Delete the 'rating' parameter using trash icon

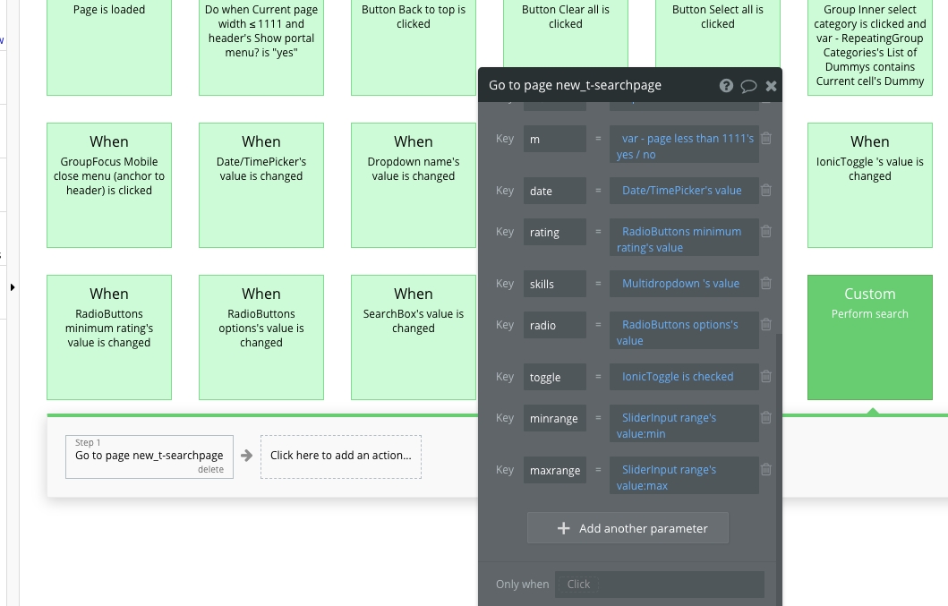point(766,232)
